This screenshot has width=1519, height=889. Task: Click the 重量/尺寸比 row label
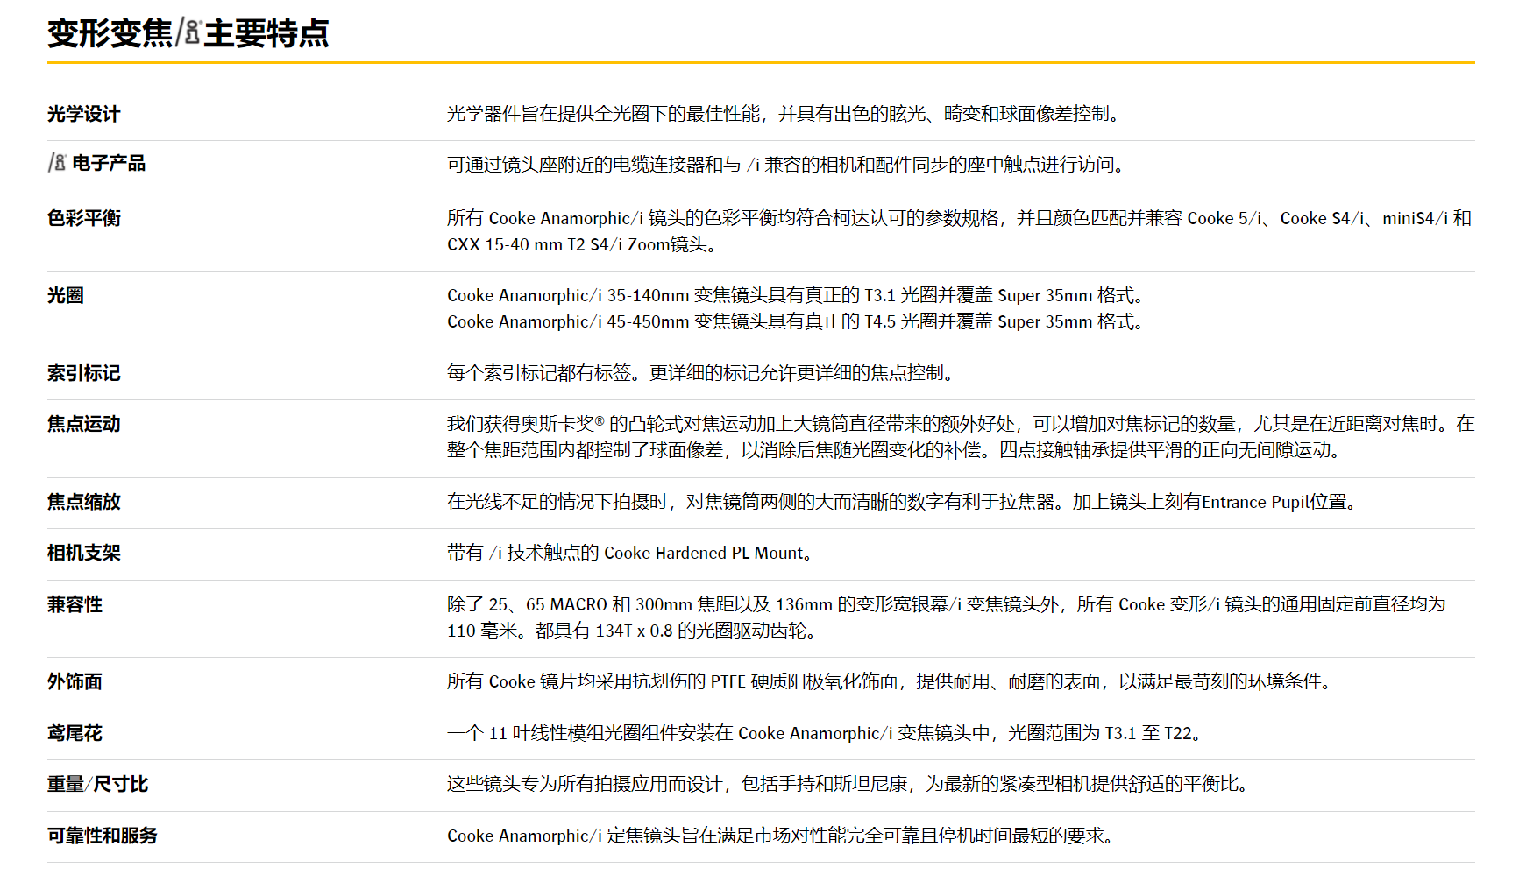coord(97,784)
